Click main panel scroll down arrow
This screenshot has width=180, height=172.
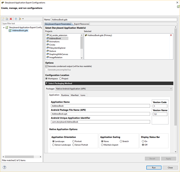click(176, 152)
